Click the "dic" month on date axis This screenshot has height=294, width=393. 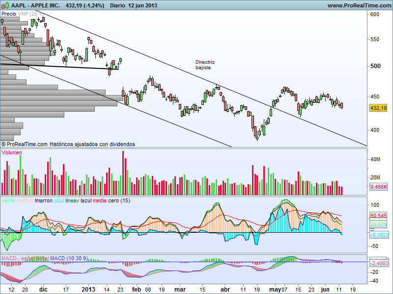tap(43, 289)
